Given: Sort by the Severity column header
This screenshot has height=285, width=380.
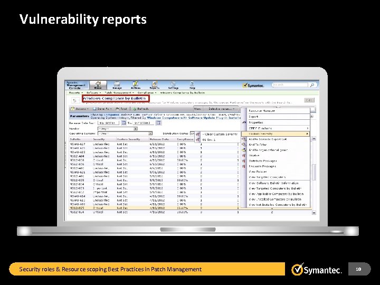Looking at the screenshot, I should [99, 139].
